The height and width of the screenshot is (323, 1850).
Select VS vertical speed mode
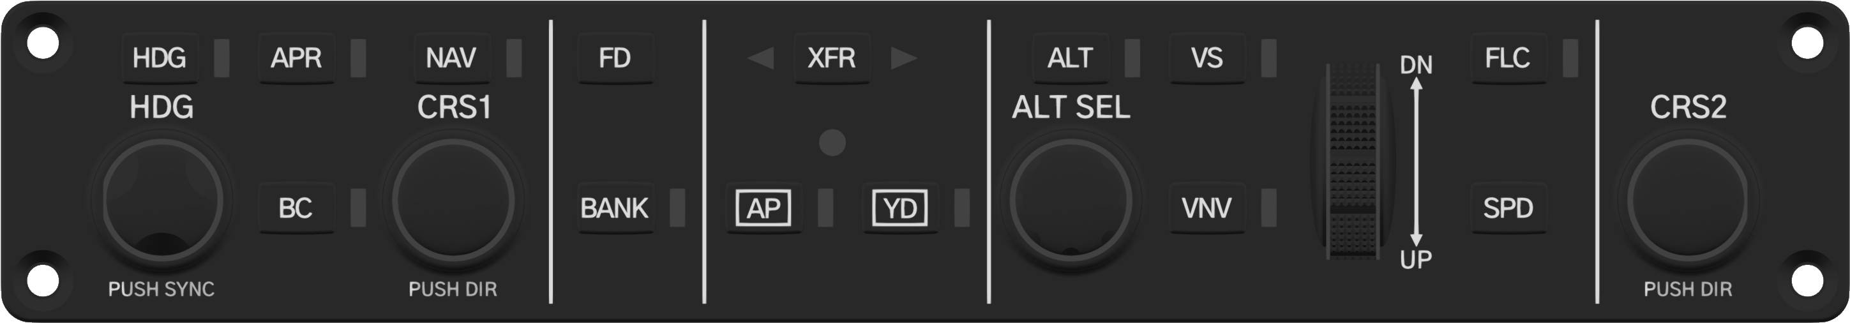1207,57
